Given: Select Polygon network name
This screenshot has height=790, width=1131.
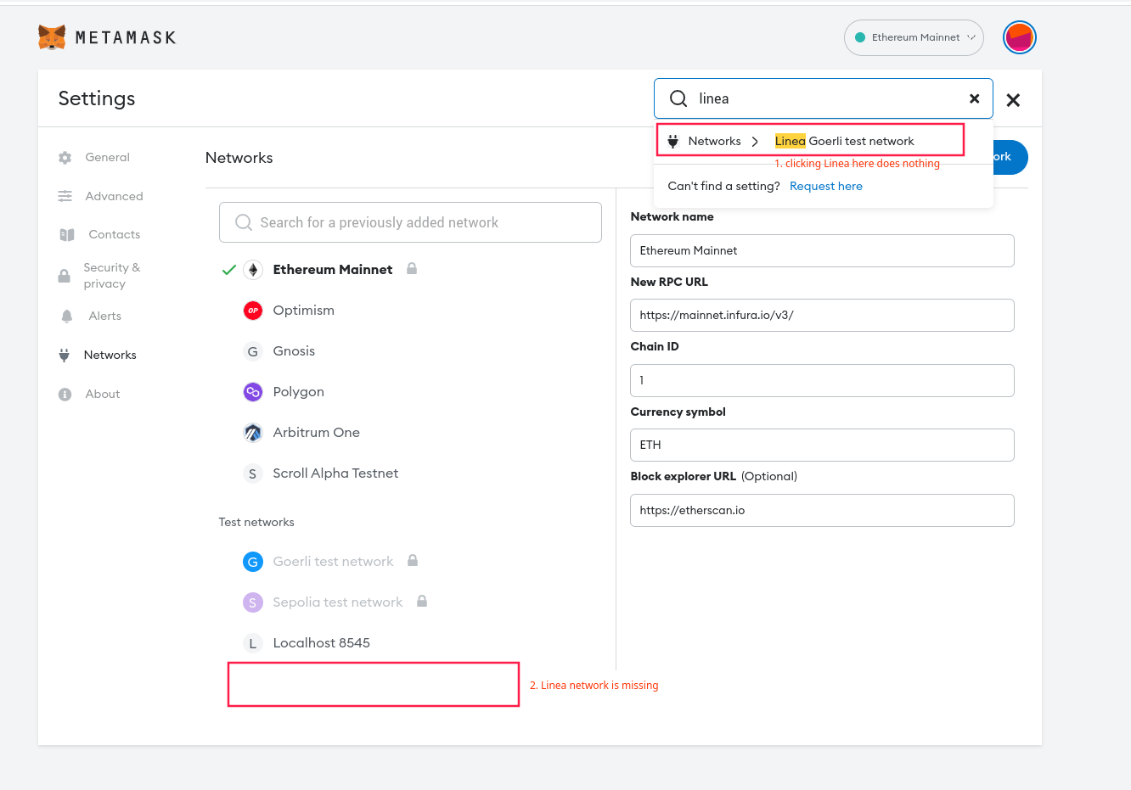Looking at the screenshot, I should pyautogui.click(x=299, y=392).
